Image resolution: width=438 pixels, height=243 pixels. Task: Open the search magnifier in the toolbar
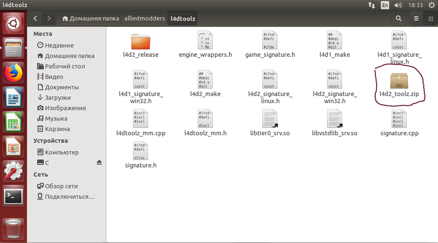click(x=399, y=18)
